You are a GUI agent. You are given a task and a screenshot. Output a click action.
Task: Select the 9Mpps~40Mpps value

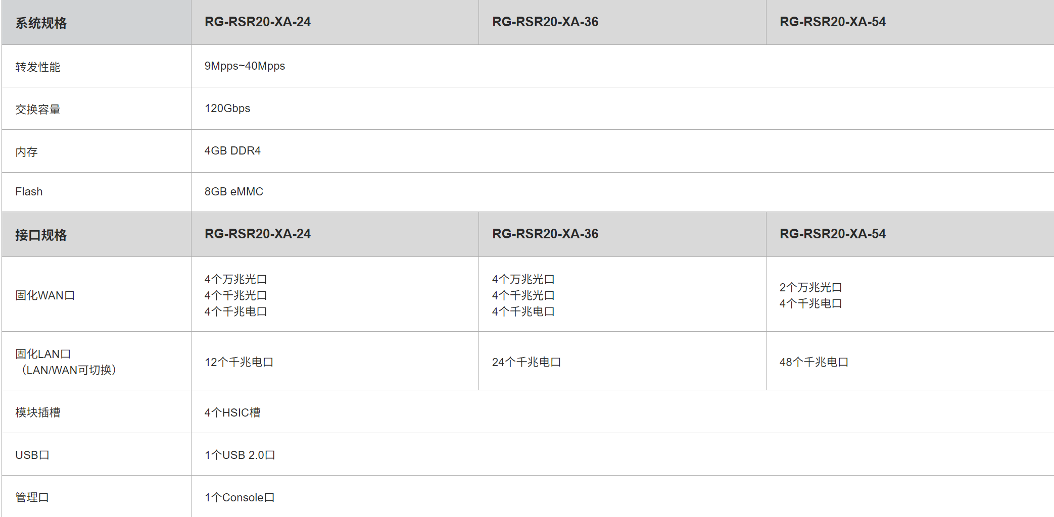point(245,66)
